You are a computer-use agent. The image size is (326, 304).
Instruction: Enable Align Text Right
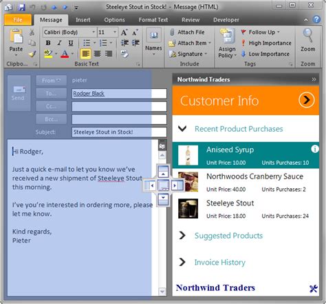pyautogui.click(x=109, y=54)
